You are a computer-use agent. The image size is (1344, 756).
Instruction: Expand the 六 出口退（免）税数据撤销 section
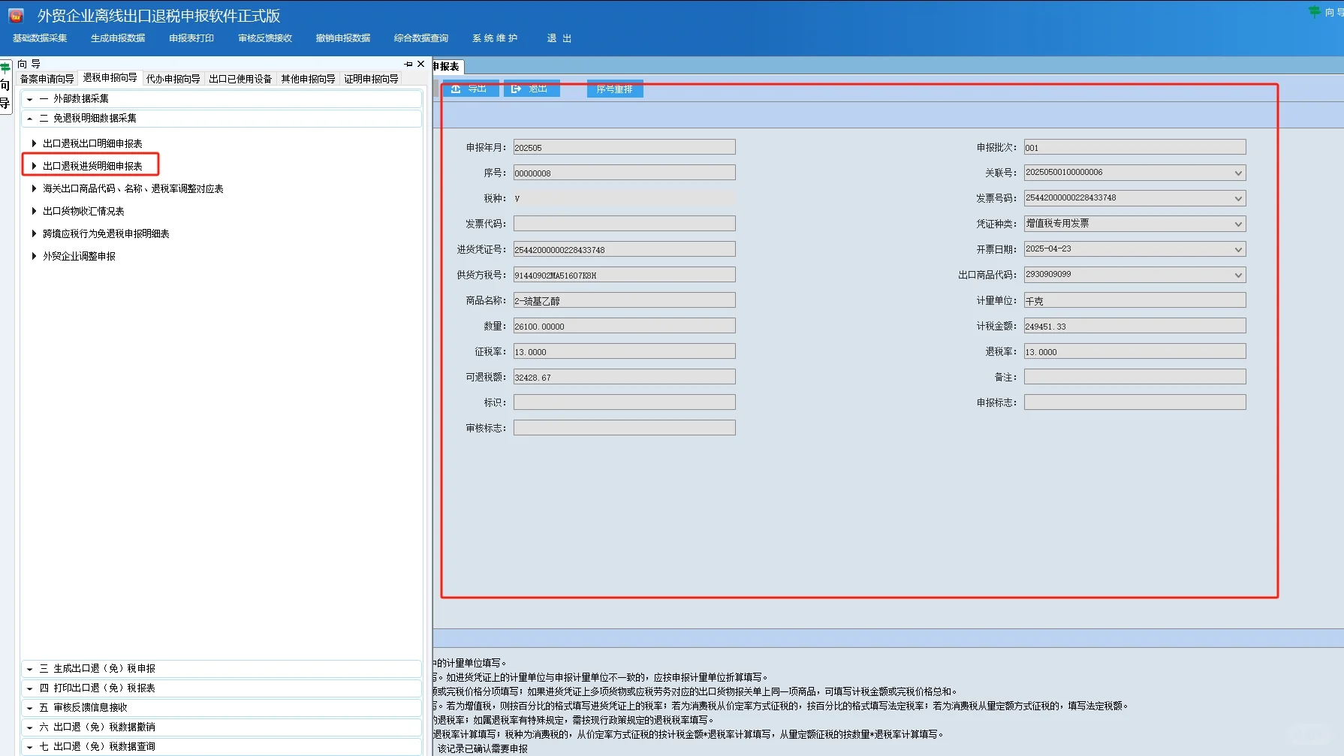[221, 727]
